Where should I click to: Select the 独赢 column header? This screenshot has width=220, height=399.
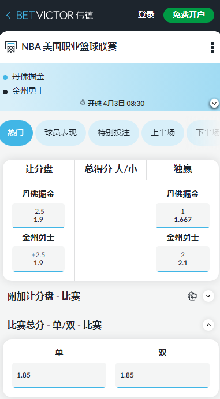pos(183,169)
